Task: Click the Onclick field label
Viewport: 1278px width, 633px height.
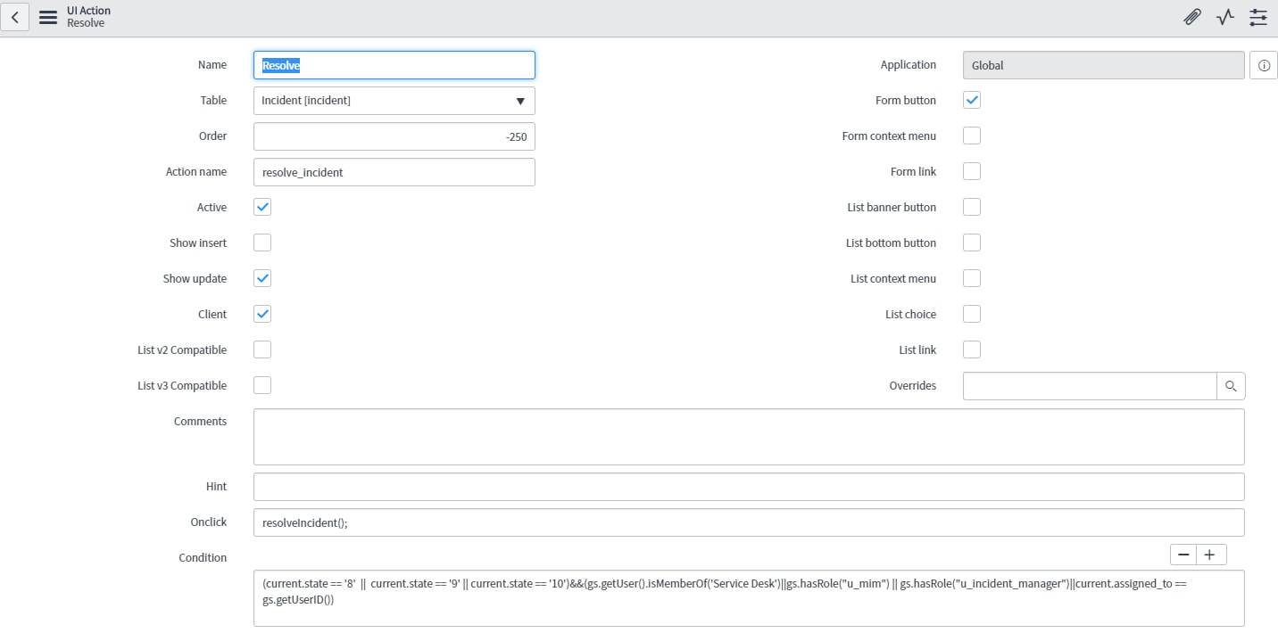Action: tap(209, 522)
